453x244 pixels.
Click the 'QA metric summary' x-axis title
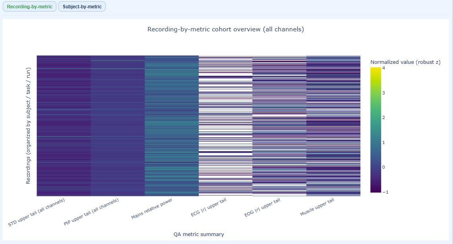click(x=199, y=234)
